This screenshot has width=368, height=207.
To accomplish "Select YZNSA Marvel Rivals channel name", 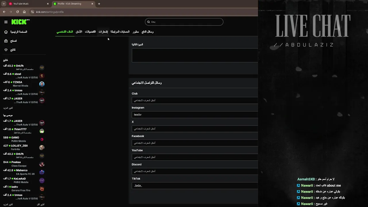I will [18, 82].
